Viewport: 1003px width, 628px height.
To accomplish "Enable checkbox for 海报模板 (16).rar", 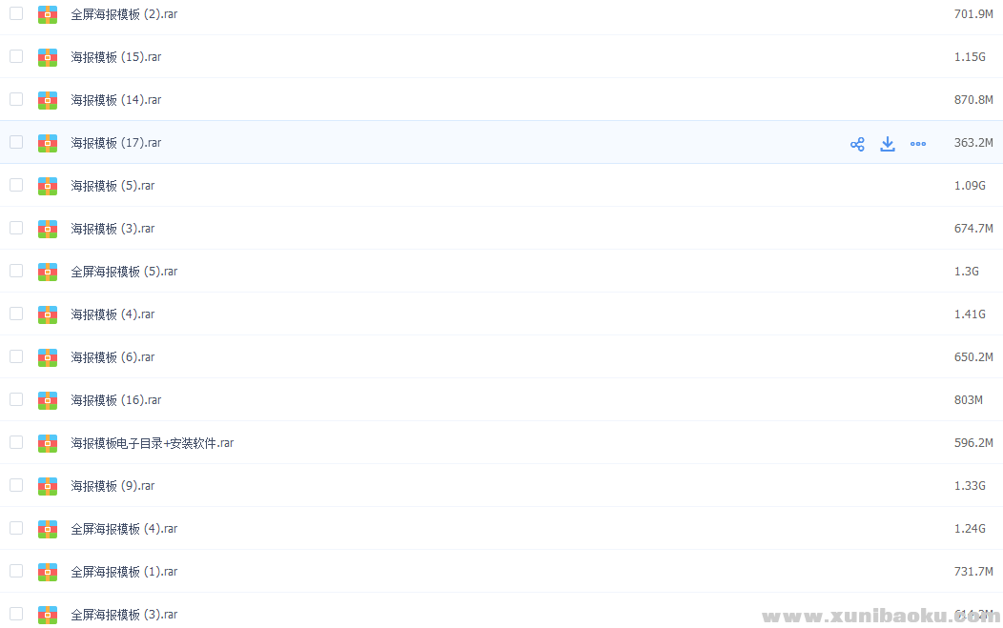I will [16, 399].
